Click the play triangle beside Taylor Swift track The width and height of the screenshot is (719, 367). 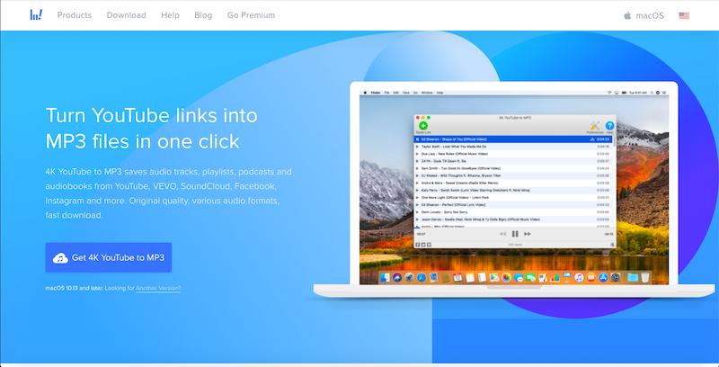(418, 147)
